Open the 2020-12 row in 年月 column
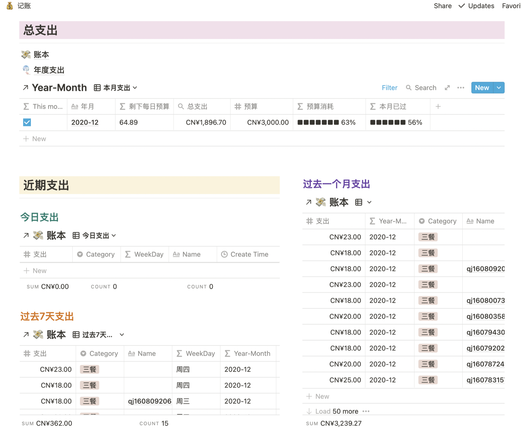 pyautogui.click(x=85, y=122)
